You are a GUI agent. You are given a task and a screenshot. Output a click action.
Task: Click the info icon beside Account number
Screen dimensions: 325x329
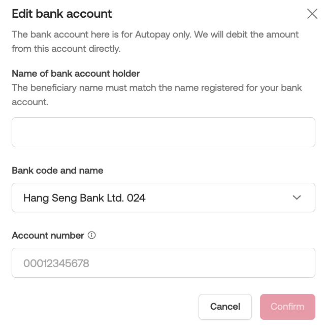[92, 235]
